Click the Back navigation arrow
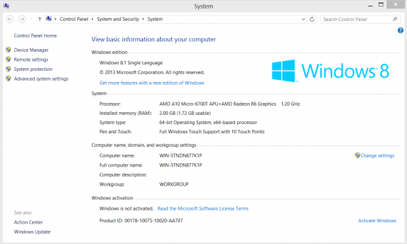The height and width of the screenshot is (244, 407). 10,19
